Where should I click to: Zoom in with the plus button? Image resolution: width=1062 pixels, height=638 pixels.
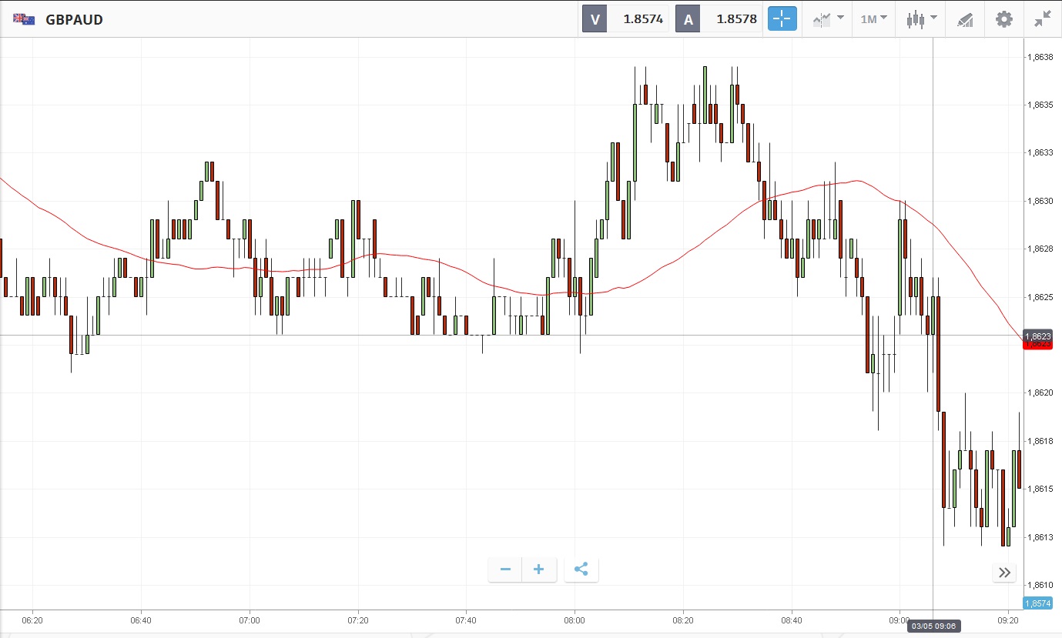(x=539, y=570)
